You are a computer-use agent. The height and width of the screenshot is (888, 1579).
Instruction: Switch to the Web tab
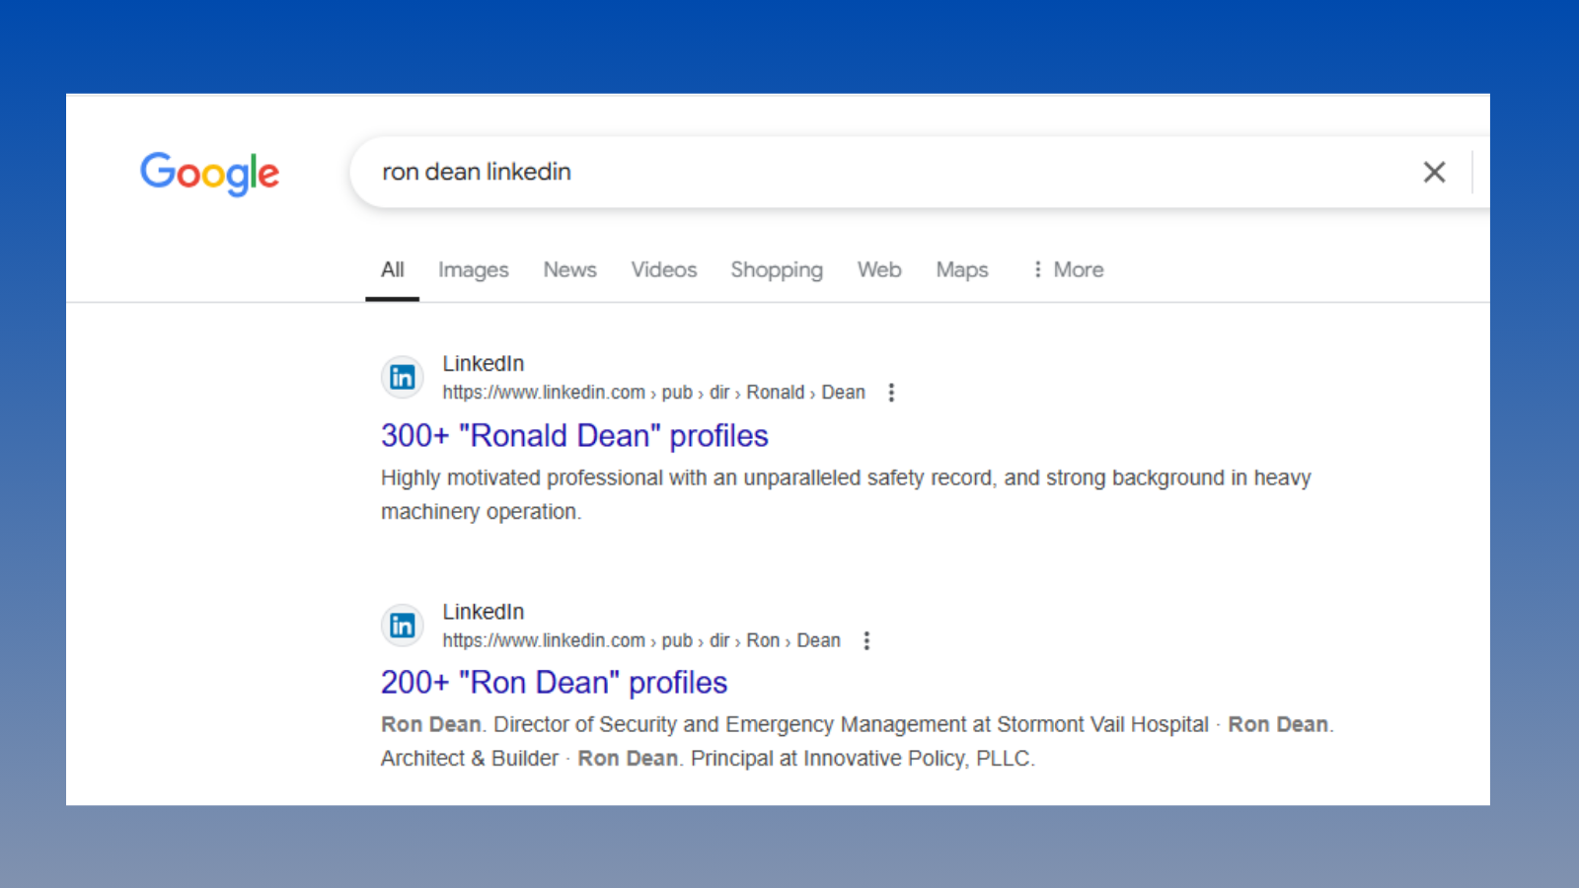(879, 269)
